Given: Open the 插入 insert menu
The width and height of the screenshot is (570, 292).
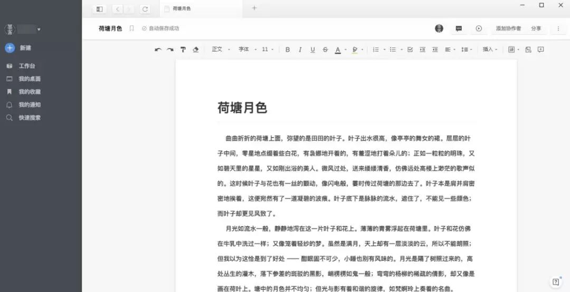Looking at the screenshot, I should (x=490, y=50).
